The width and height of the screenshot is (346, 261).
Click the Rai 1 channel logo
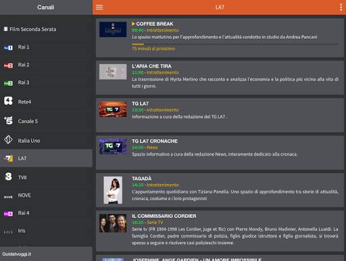[x=8, y=47]
